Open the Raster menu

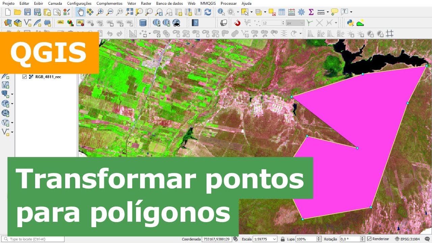tap(146, 3)
